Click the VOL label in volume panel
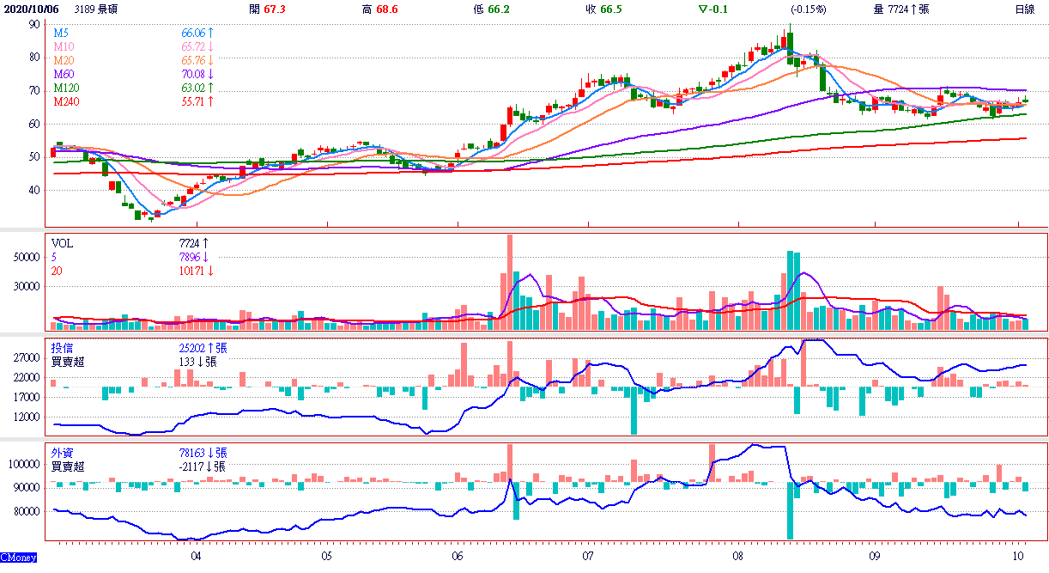Viewport: 1049px width, 573px height. coord(63,244)
